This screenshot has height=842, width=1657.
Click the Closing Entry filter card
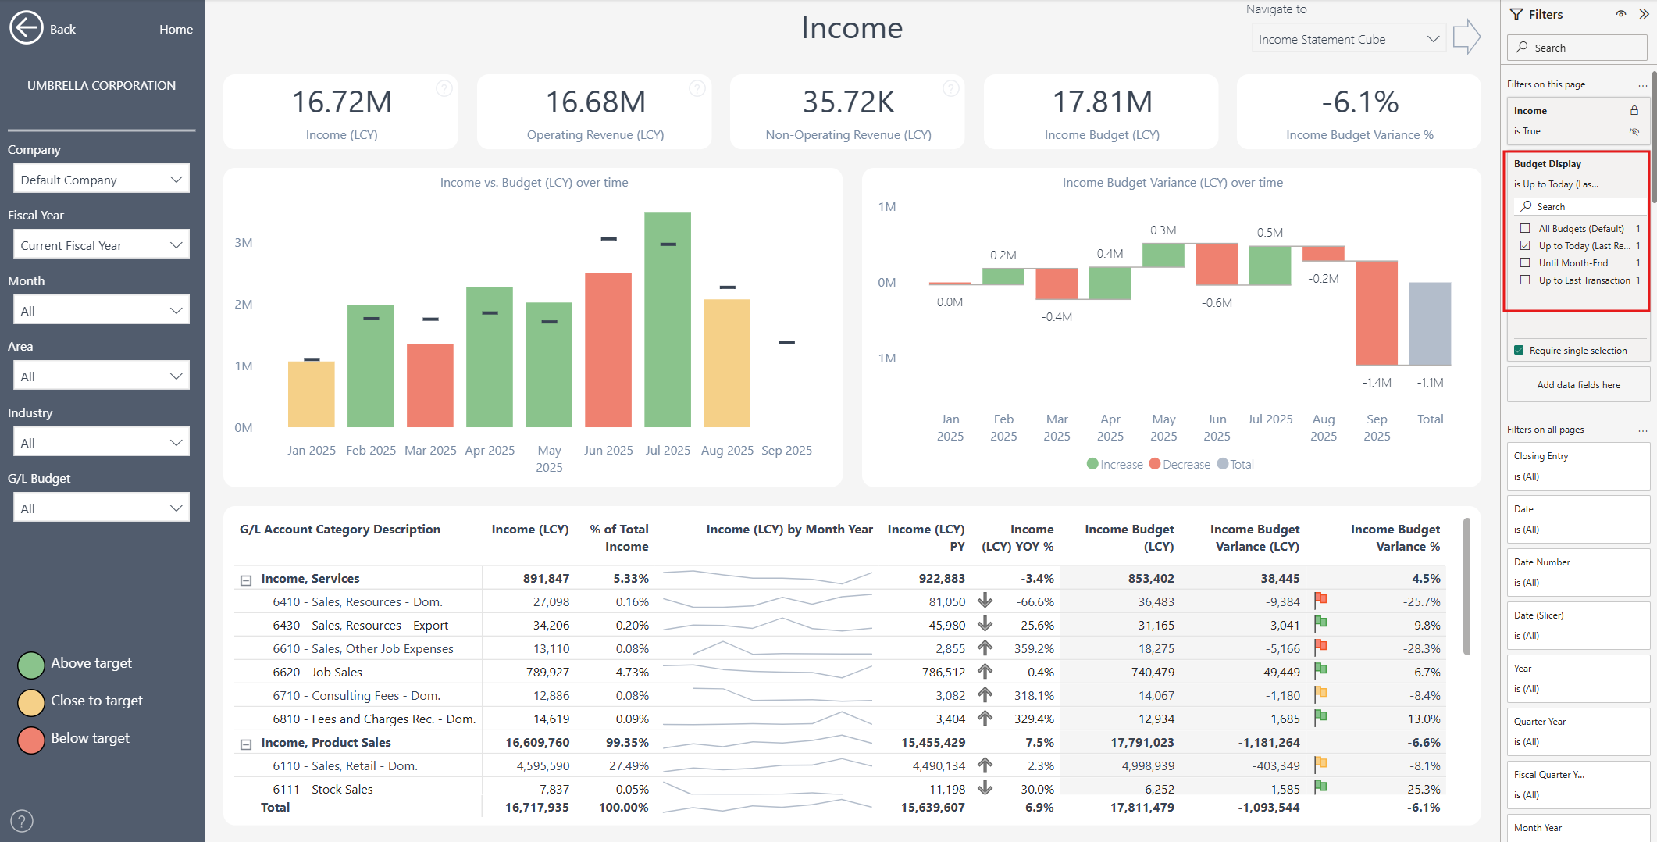click(1577, 466)
